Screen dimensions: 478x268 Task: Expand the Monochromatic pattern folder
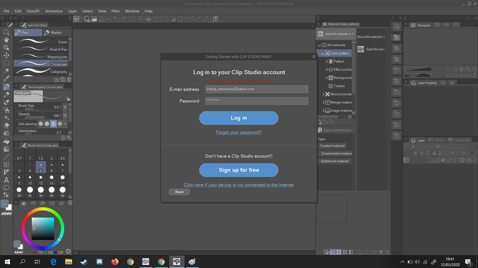coord(324,94)
